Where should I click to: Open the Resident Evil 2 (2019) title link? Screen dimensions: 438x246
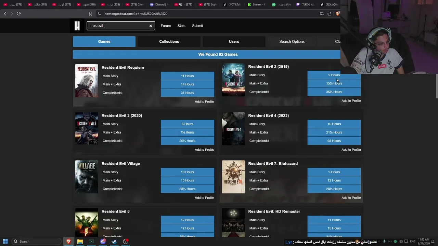(268, 67)
